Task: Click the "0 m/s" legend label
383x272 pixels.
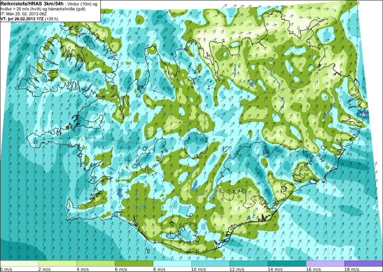Action: (x=6, y=269)
